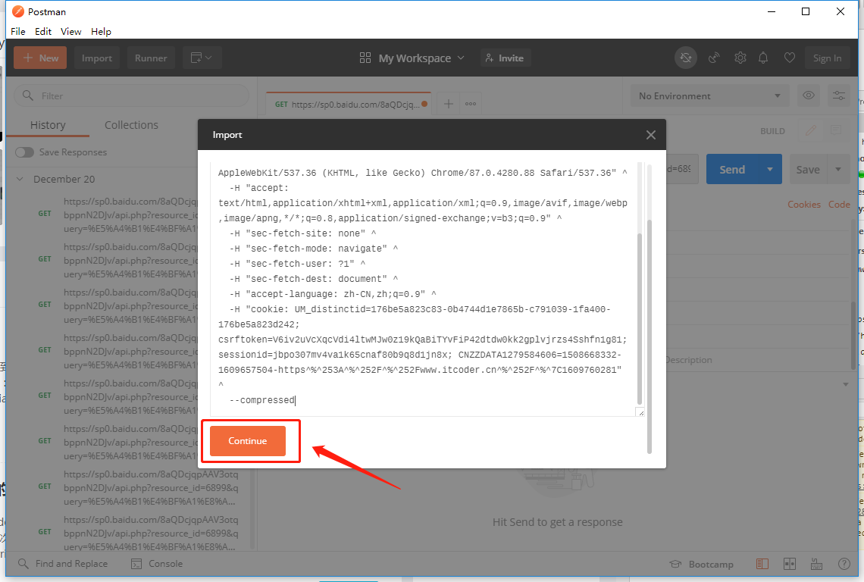
Task: Click the Sign In button
Action: tap(827, 58)
